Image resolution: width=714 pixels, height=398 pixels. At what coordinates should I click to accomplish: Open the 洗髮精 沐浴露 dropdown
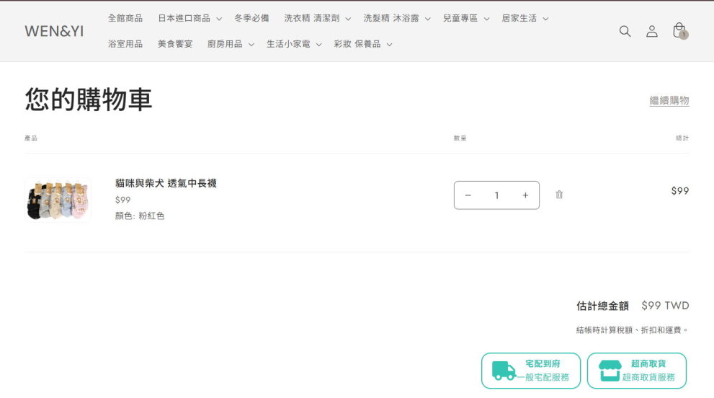396,18
